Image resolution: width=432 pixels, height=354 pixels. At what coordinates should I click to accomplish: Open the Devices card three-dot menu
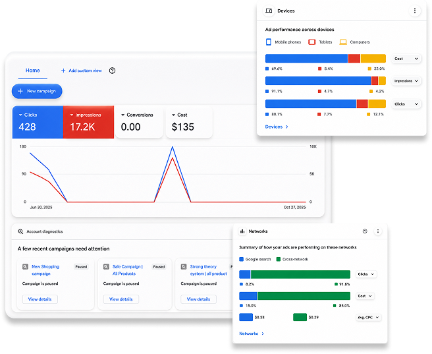click(x=415, y=11)
